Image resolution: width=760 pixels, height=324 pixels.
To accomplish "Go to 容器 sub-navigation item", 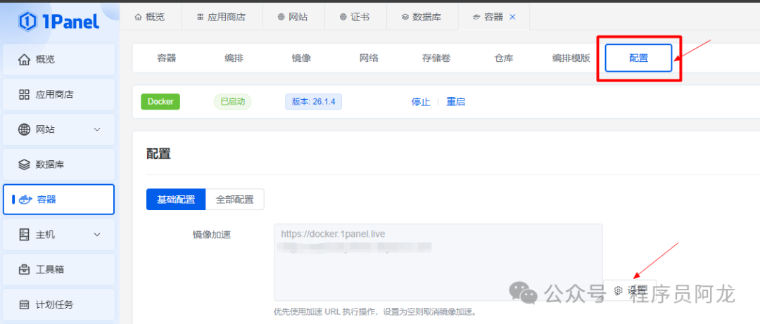I will point(167,58).
